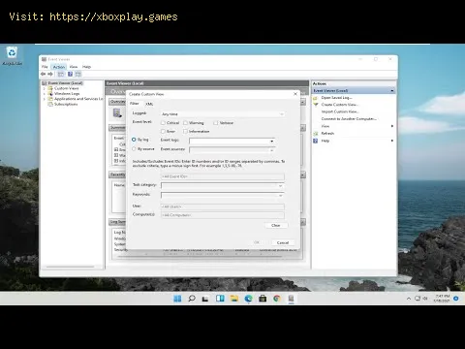Expand the Task category dropdown

223,186
